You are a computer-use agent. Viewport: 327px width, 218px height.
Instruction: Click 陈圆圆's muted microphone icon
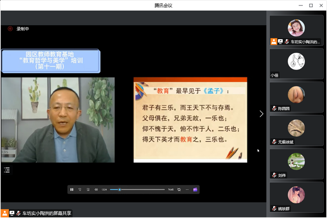274,109
